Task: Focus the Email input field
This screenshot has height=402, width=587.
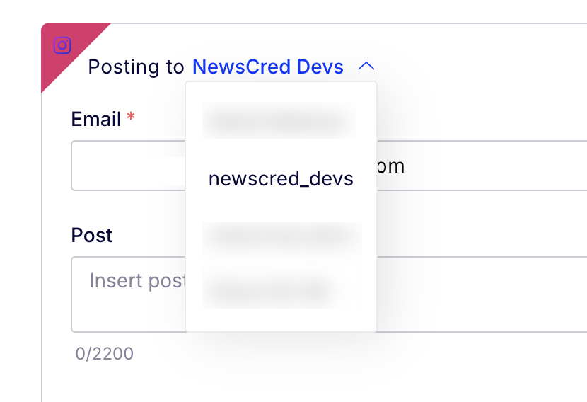Action: 329,166
